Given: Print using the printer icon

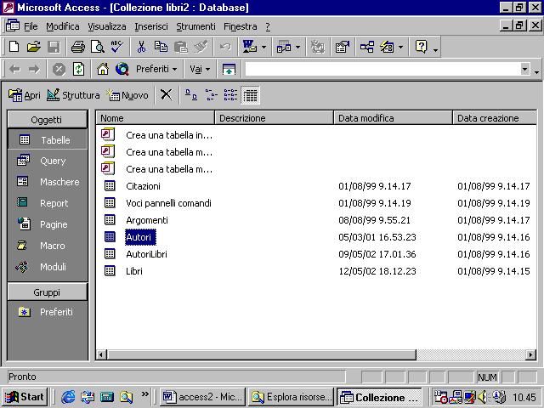Looking at the screenshot, I should (77, 47).
